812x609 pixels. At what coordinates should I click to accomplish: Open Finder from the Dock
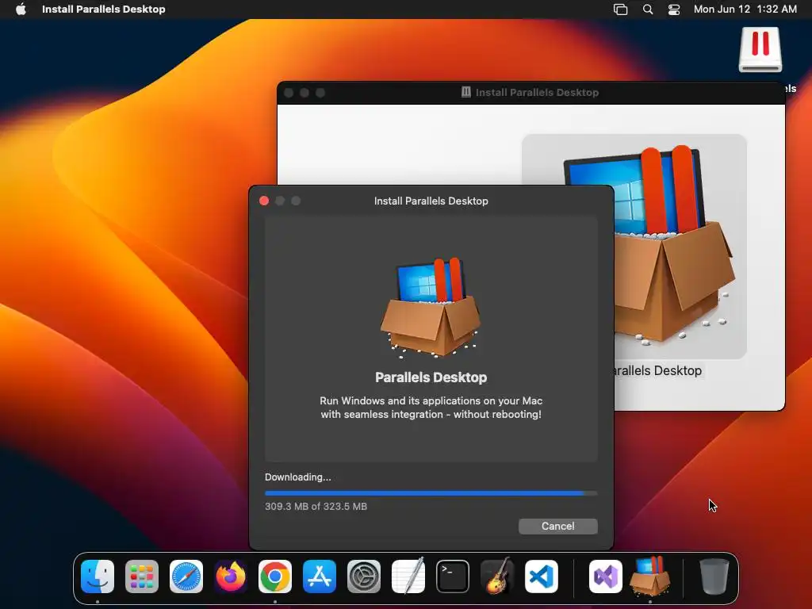98,576
